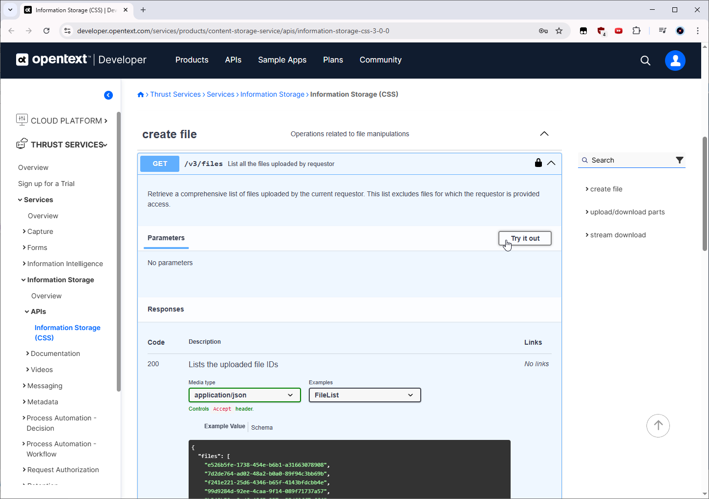The image size is (709, 499).
Task: Open the Products menu
Action: pos(192,60)
